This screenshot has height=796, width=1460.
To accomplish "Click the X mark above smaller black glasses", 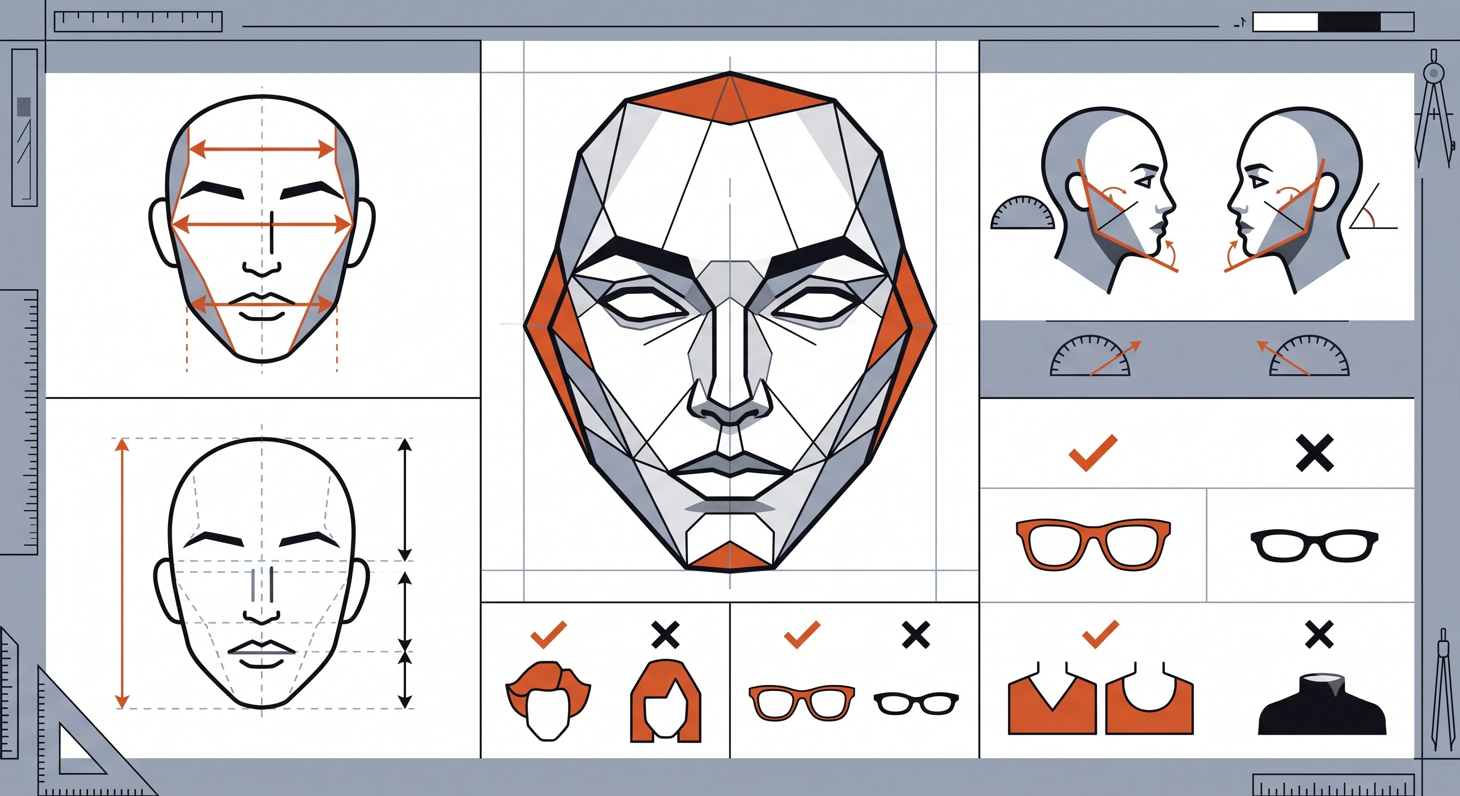I will tap(916, 635).
